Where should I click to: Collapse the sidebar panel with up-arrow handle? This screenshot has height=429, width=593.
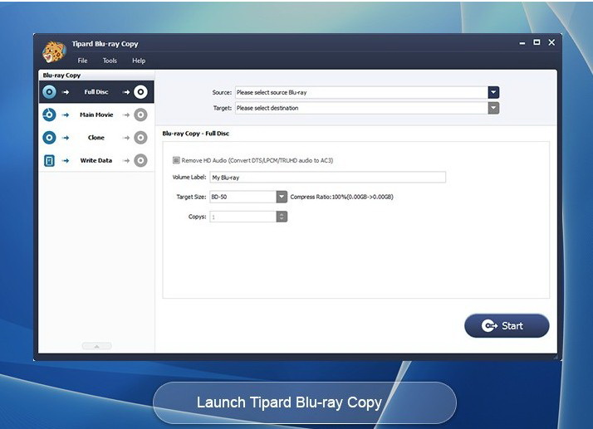tap(97, 346)
